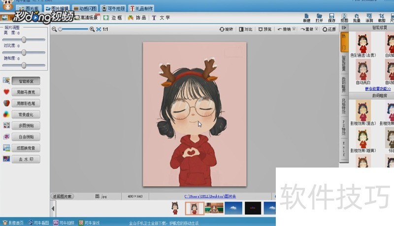Click the 局部马赛克 button

[x=26, y=92]
